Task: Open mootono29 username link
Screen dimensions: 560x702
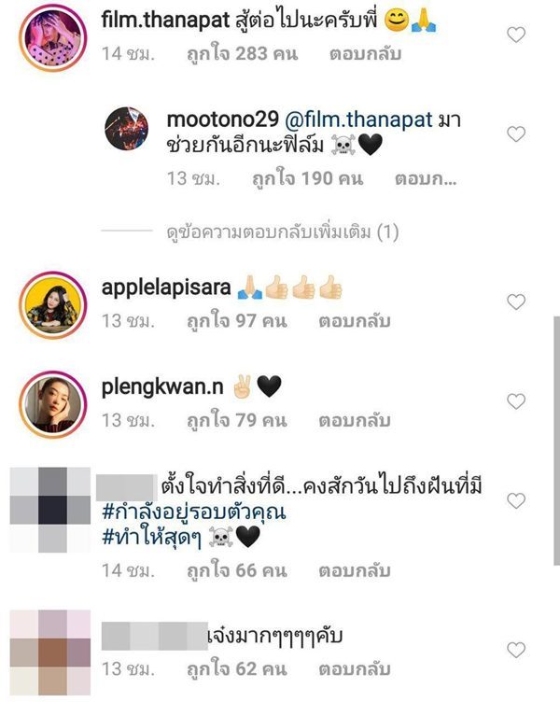Action: click(223, 120)
